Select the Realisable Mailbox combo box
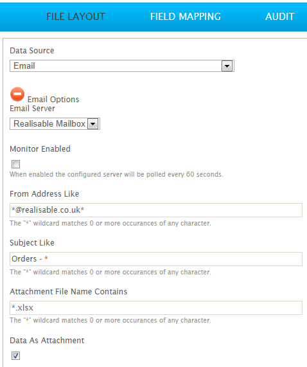Viewport: 307px width, 367px height. point(55,124)
